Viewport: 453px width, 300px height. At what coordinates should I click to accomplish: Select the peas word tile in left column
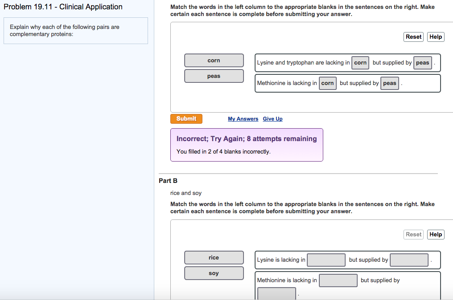click(x=214, y=76)
